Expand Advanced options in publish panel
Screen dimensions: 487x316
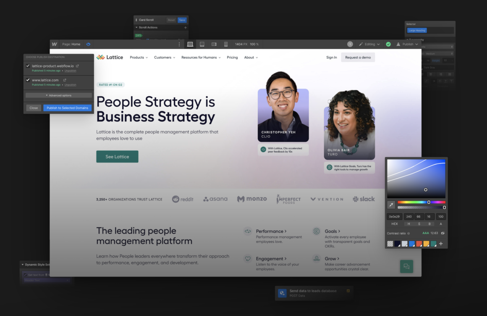(59, 95)
